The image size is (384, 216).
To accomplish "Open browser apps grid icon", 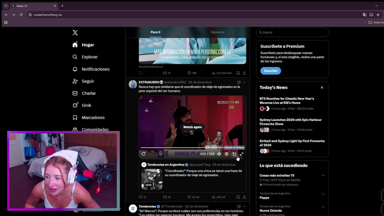I will pyautogui.click(x=6, y=22).
